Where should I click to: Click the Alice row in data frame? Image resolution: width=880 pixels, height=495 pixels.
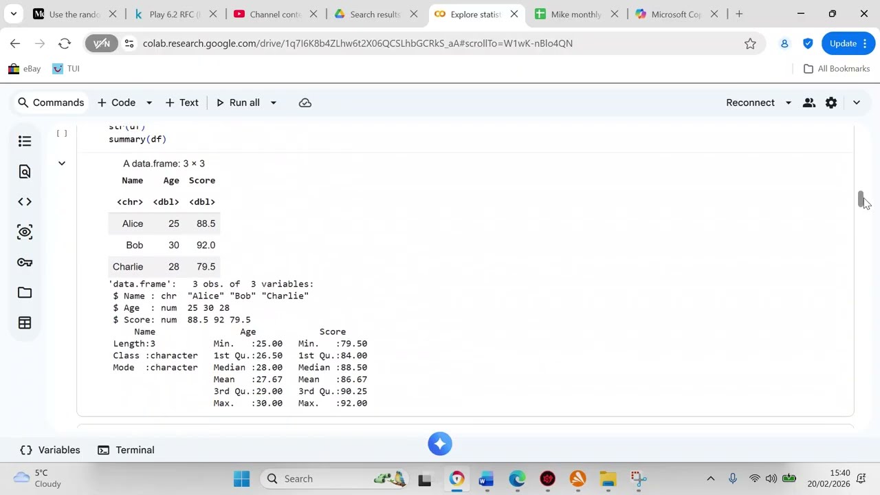tap(164, 223)
